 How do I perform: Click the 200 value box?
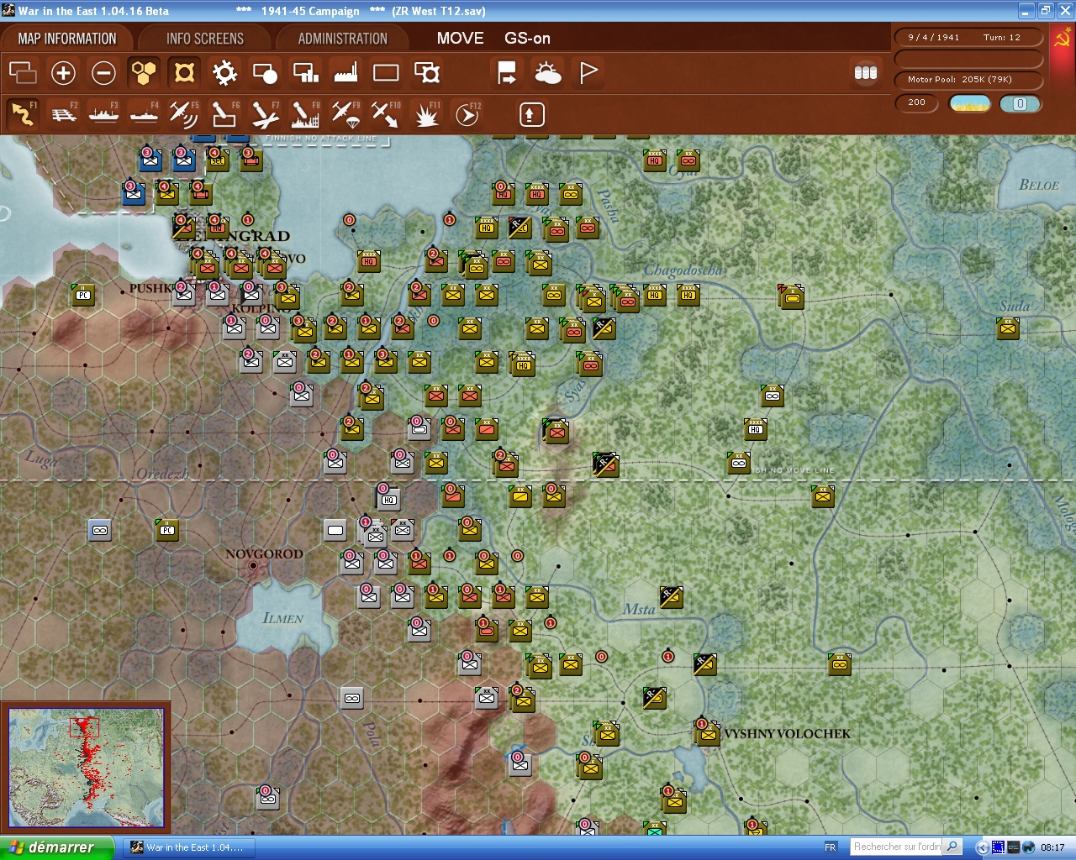[917, 102]
